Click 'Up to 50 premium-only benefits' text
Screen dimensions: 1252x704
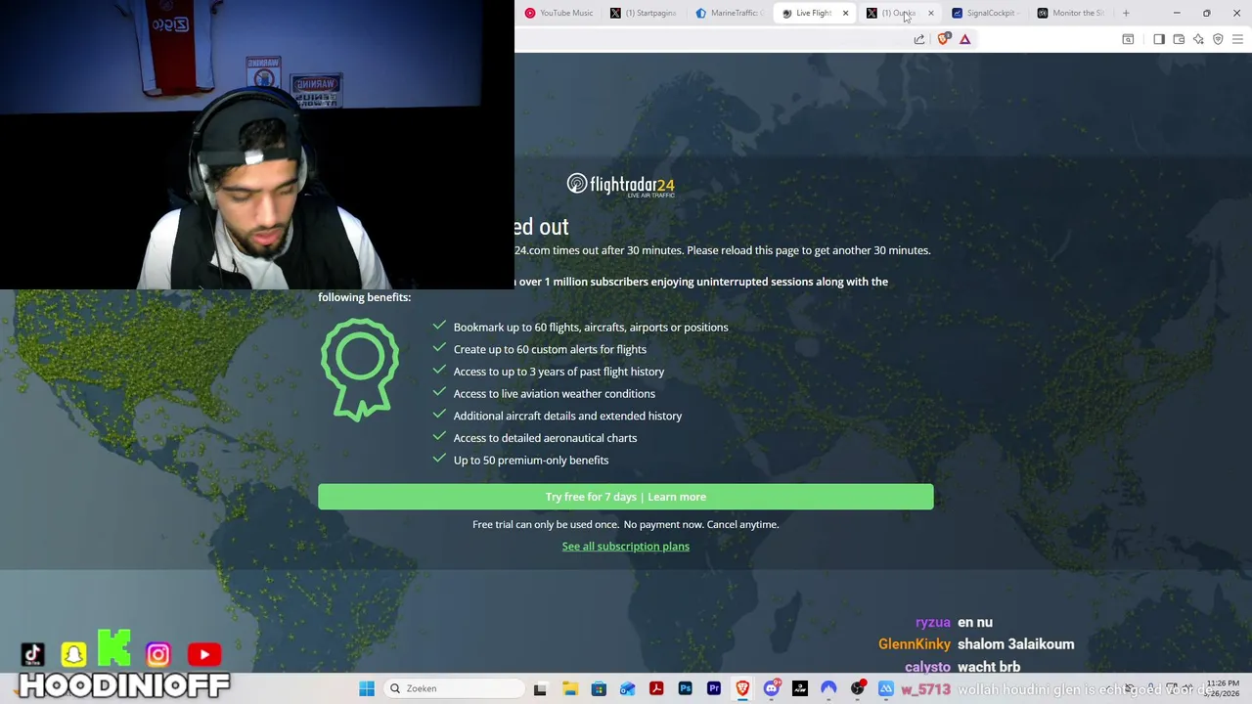click(531, 461)
